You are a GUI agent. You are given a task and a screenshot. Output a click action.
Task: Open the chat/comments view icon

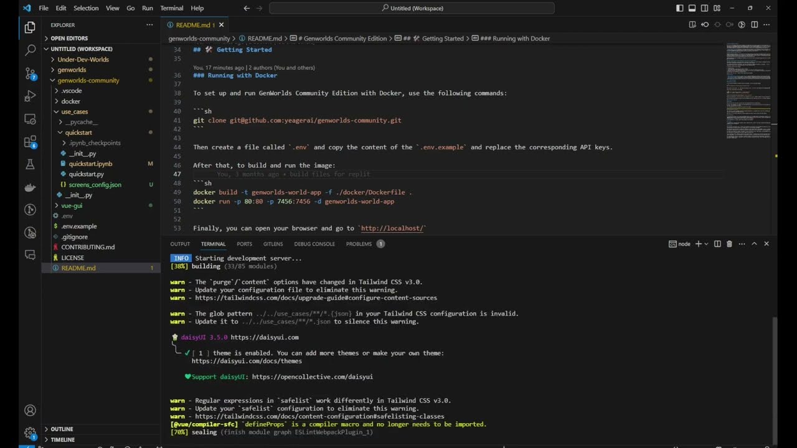click(x=30, y=255)
